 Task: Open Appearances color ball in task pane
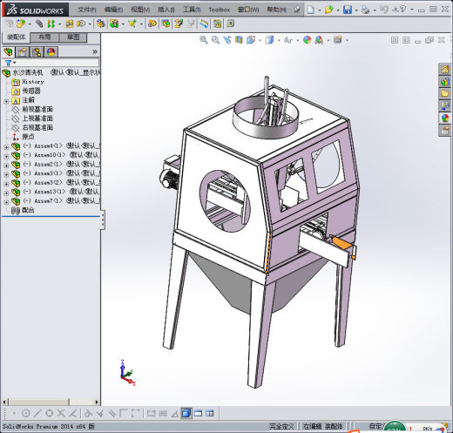pos(445,118)
